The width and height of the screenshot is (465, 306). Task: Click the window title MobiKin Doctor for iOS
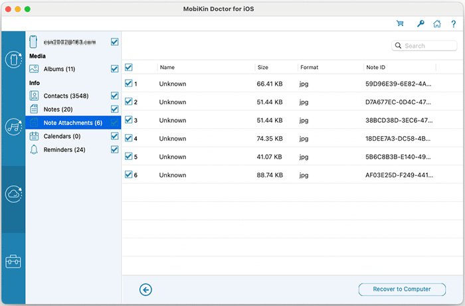point(219,9)
